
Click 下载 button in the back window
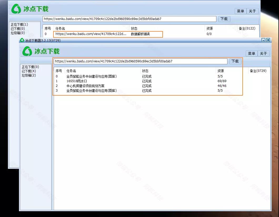point(224,19)
